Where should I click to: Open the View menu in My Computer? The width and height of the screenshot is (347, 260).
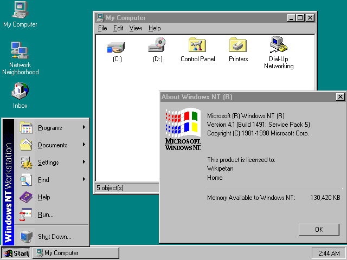(x=136, y=28)
